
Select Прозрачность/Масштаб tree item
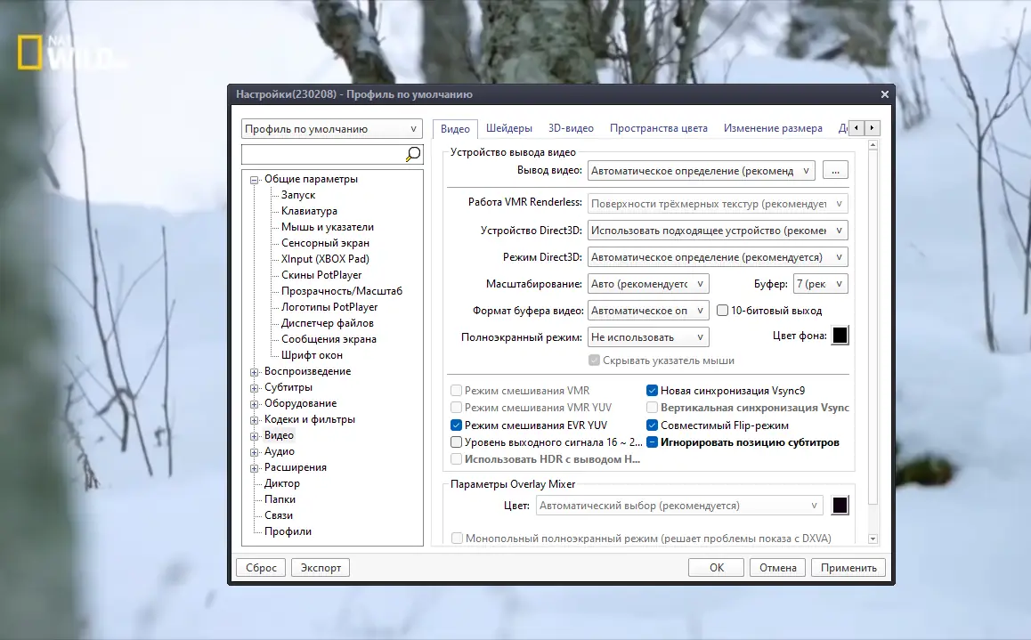tap(341, 291)
